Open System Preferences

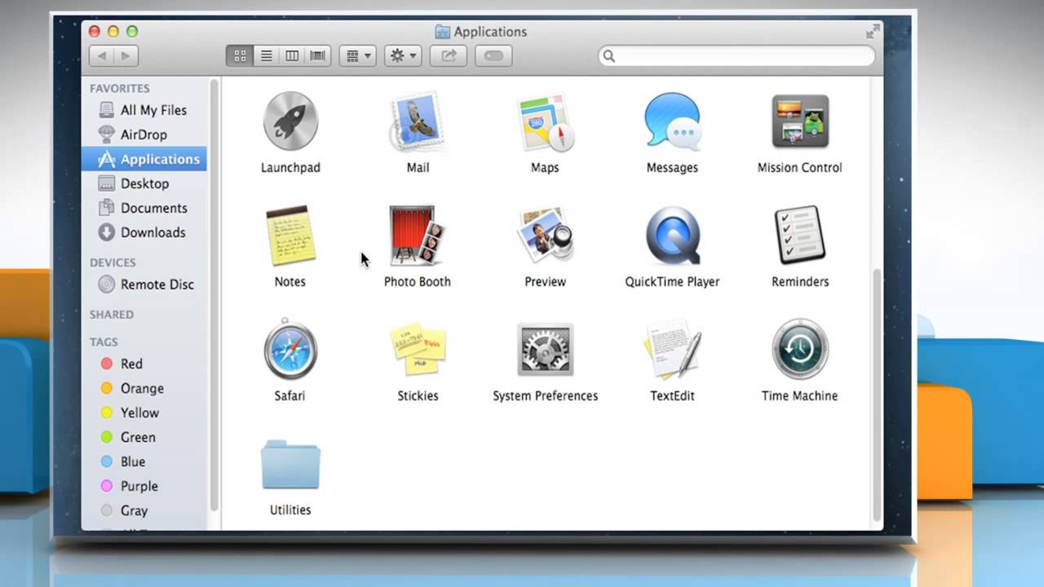(545, 348)
